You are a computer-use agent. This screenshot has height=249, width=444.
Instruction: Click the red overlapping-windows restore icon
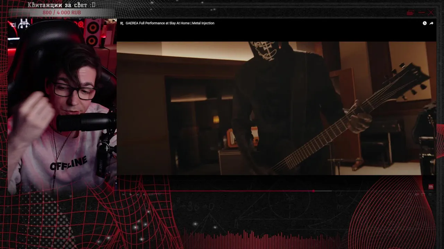[410, 12]
